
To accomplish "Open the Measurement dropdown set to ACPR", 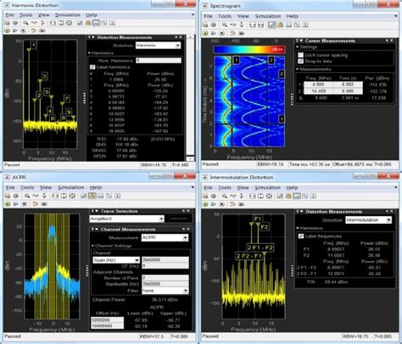I will tap(165, 237).
